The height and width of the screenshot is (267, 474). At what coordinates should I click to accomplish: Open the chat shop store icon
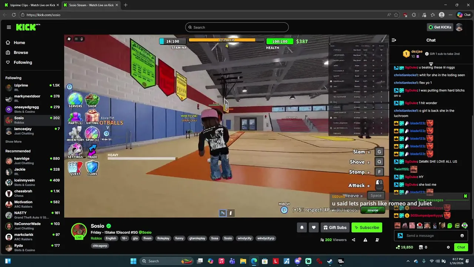(x=421, y=247)
